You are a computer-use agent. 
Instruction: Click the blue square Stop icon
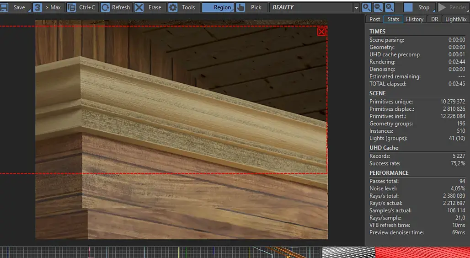408,7
